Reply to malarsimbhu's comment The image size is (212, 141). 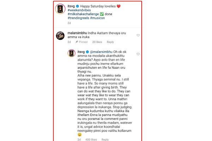click(x=110, y=42)
